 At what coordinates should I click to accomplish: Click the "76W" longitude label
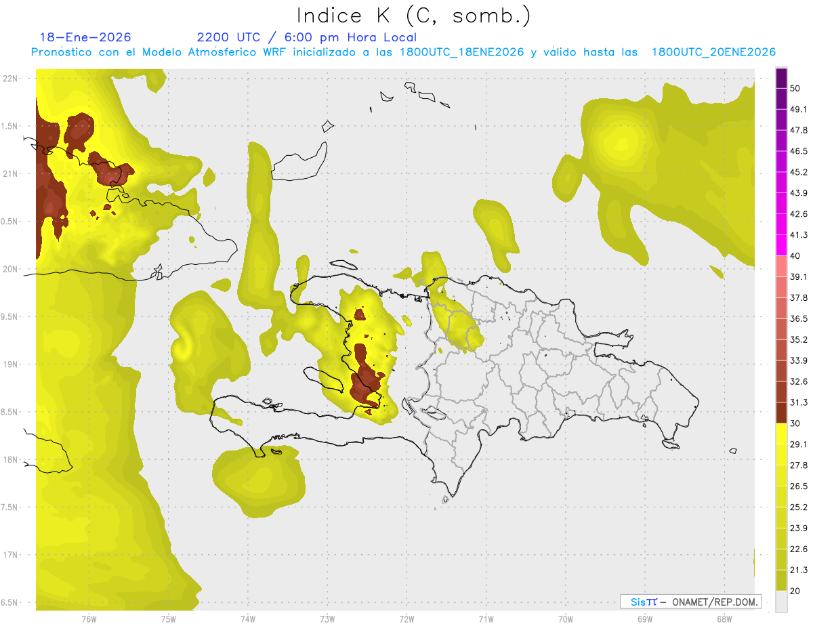tap(89, 619)
